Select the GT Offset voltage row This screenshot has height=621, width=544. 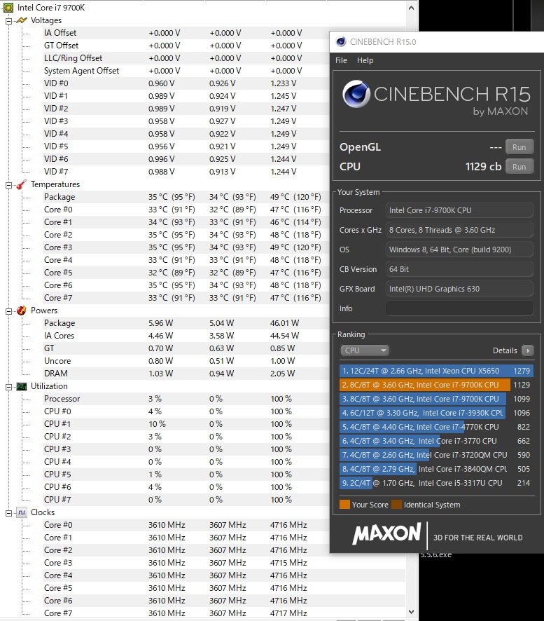coord(185,46)
